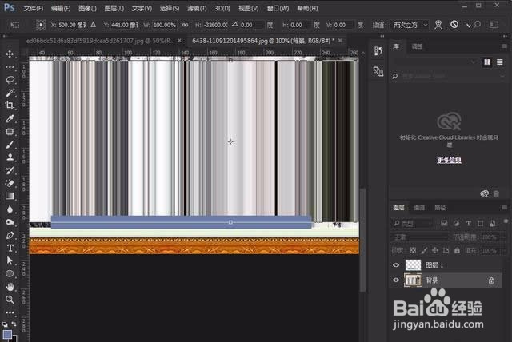Click the 背景 layer thumbnail
Screen dimensions: 512x342
click(413, 280)
